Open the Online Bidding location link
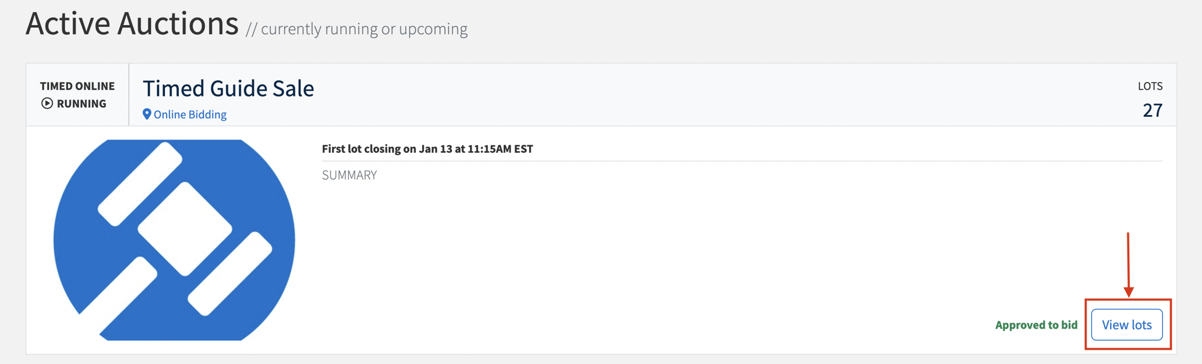This screenshot has width=1202, height=364. (x=190, y=115)
